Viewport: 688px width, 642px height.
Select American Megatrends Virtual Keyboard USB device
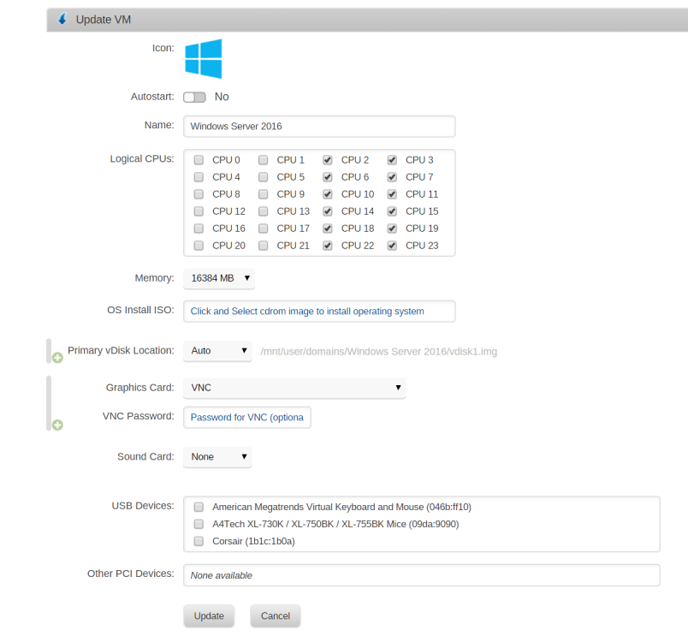click(x=199, y=507)
